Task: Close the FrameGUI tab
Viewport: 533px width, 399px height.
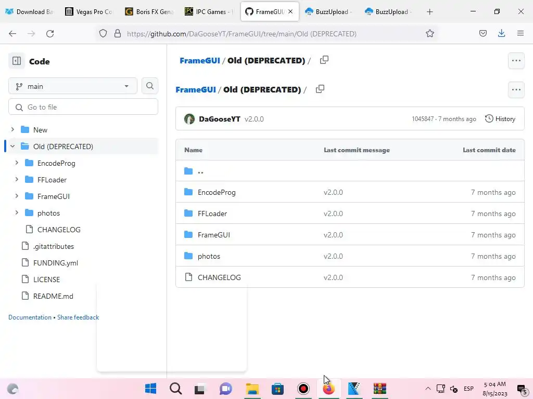Action: click(290, 11)
